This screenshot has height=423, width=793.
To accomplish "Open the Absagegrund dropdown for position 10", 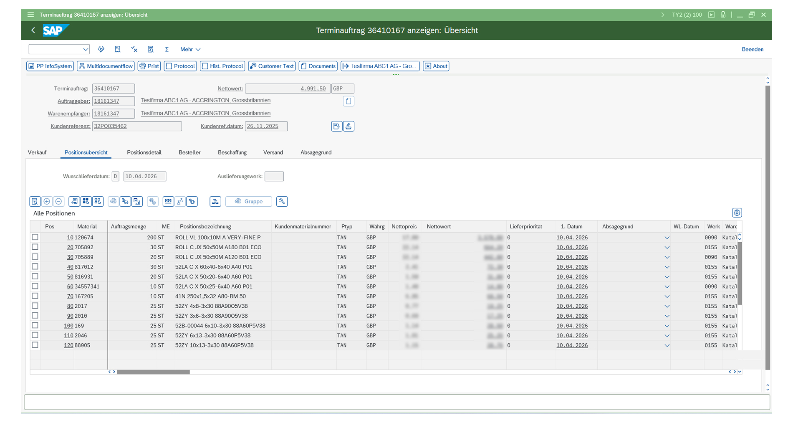I will coord(667,237).
